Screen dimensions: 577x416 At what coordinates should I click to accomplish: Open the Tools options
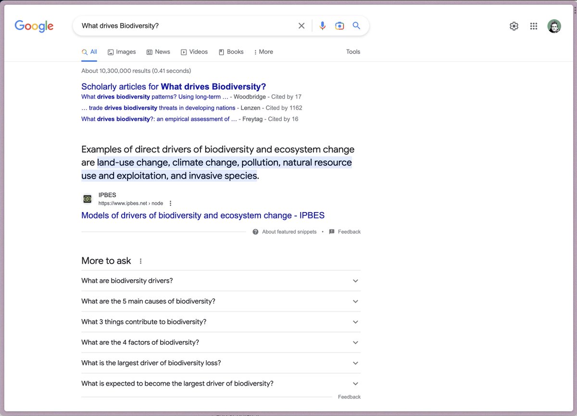click(353, 52)
